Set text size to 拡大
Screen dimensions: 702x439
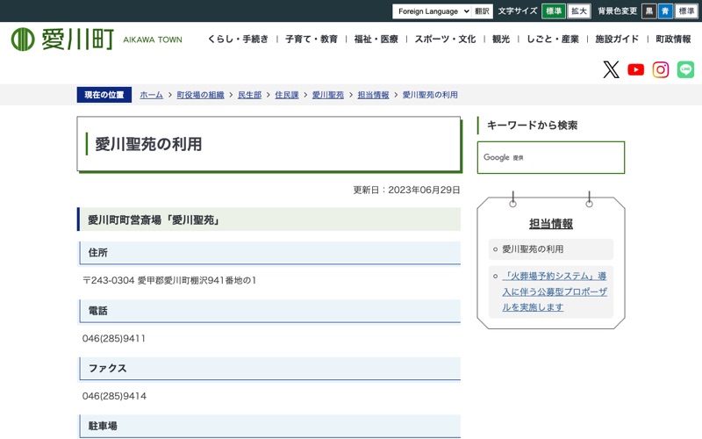pos(579,11)
